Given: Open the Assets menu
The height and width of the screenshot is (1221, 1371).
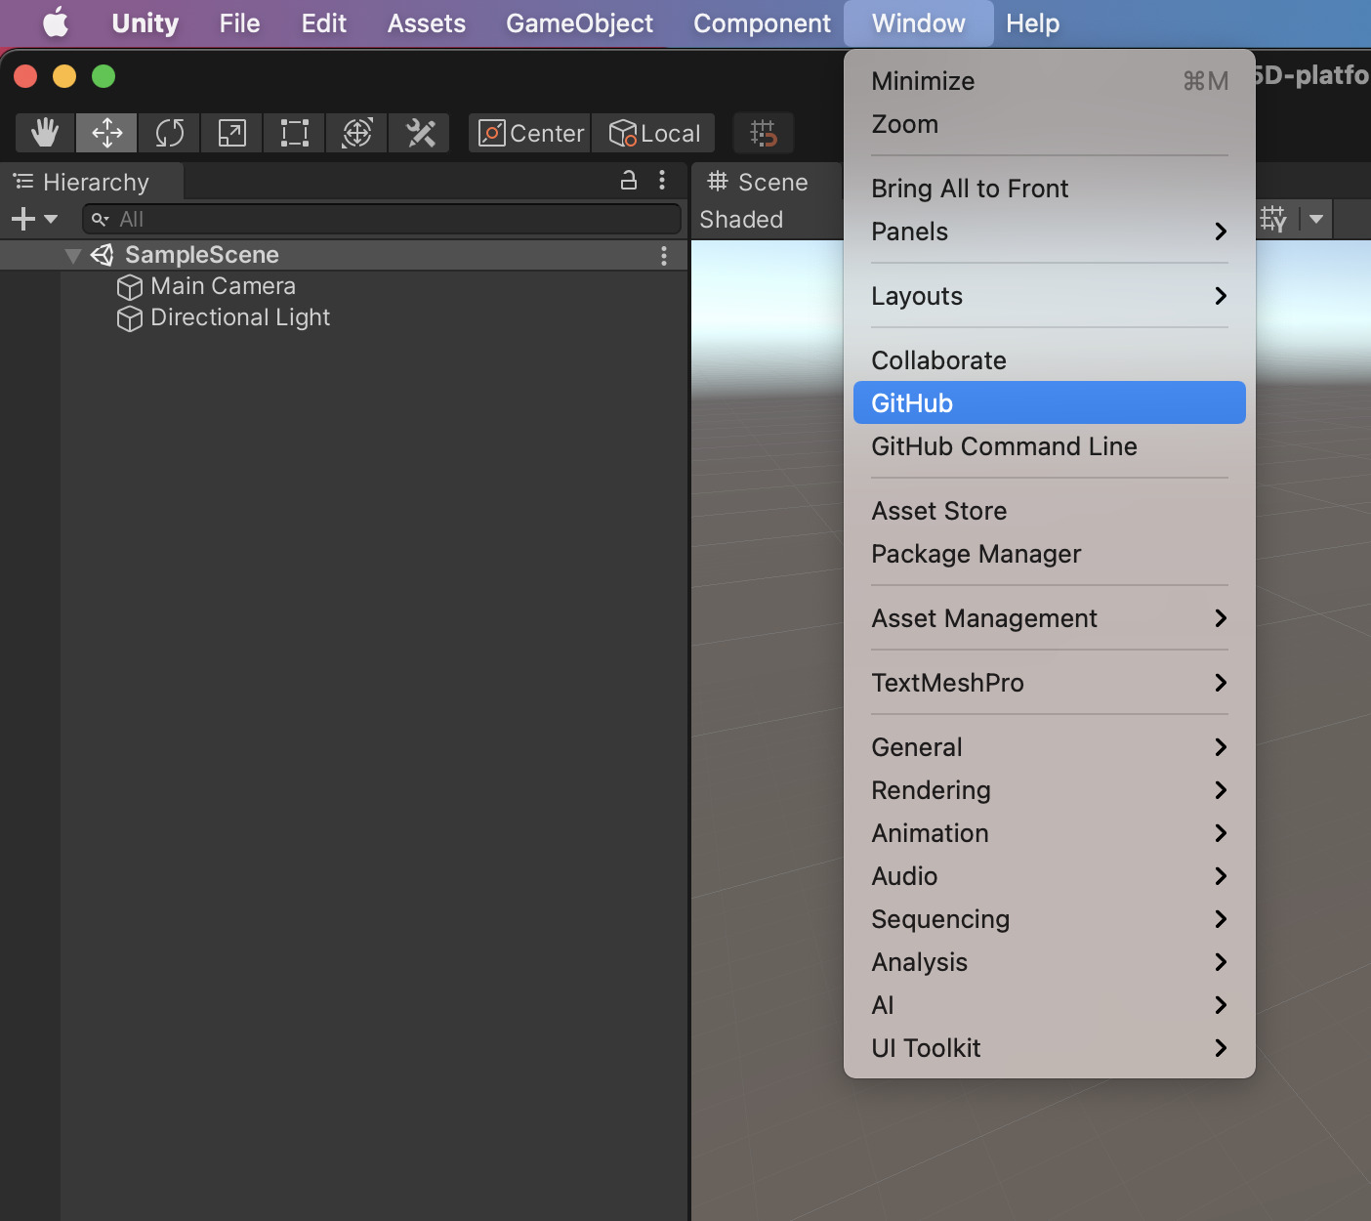Looking at the screenshot, I should click(426, 22).
